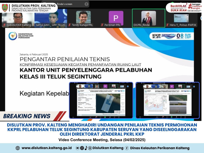The width and height of the screenshot is (204, 153).
Task: Click the X icon in the footer
Action: click(90, 148)
